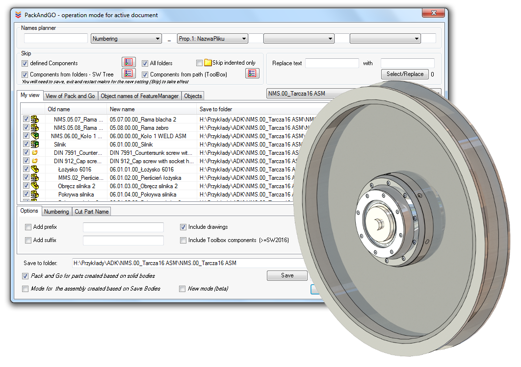Open list editor beside Components from folders
The height and width of the screenshot is (367, 521).
coord(128,73)
